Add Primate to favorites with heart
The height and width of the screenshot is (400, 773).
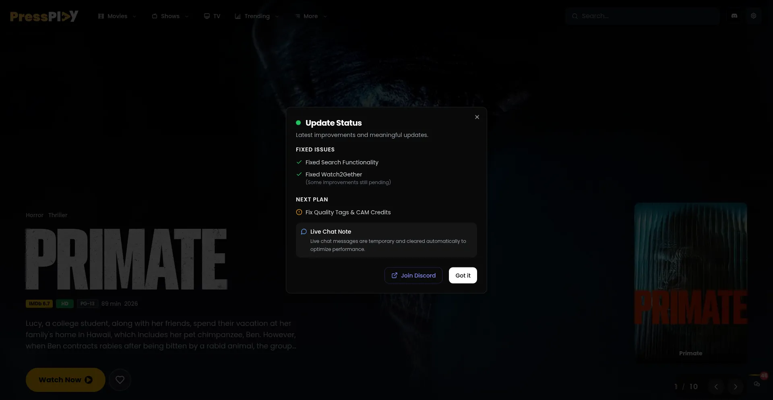pyautogui.click(x=120, y=380)
